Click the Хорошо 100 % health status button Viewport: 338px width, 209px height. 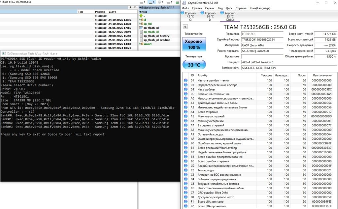click(194, 44)
